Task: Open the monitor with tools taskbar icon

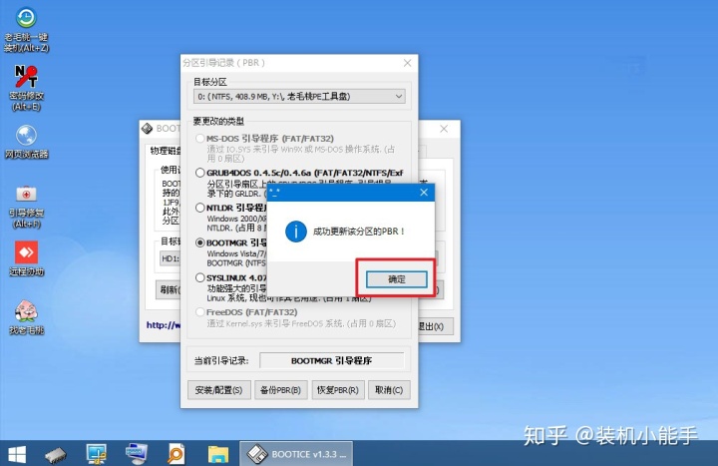Action: click(96, 455)
